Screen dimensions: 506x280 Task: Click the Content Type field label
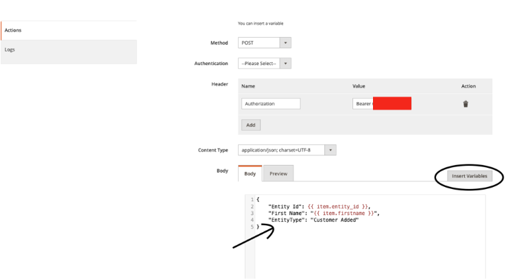213,150
